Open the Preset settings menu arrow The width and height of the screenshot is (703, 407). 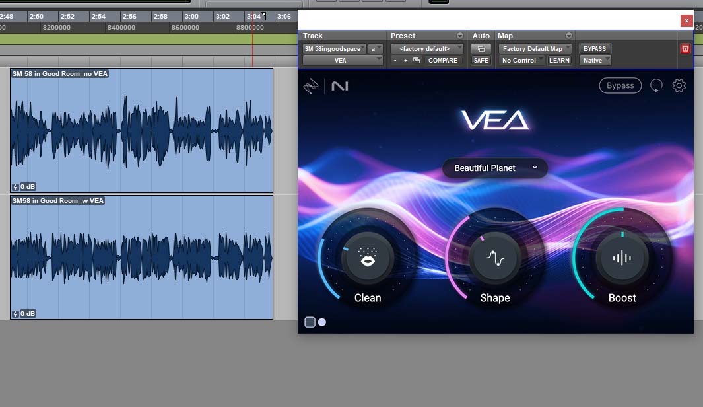(459, 36)
